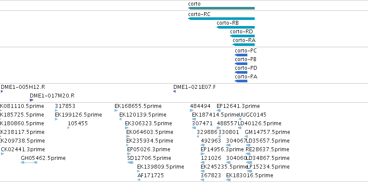This screenshot has width=368, height=182.
Task: Select the corto-RA transcript feature
Action: 243,45
